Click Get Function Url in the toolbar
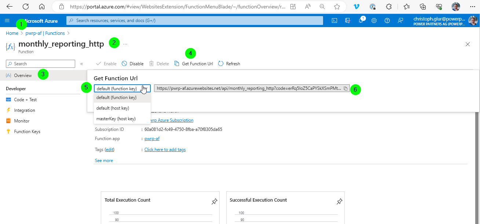The width and height of the screenshot is (480, 224). tap(194, 64)
